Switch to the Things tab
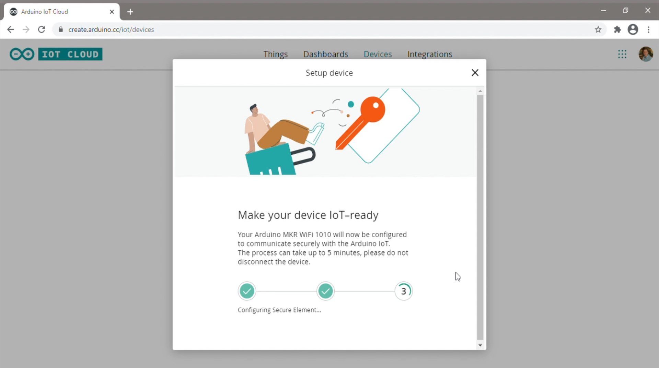Screen dimensions: 659x368 tap(275, 54)
